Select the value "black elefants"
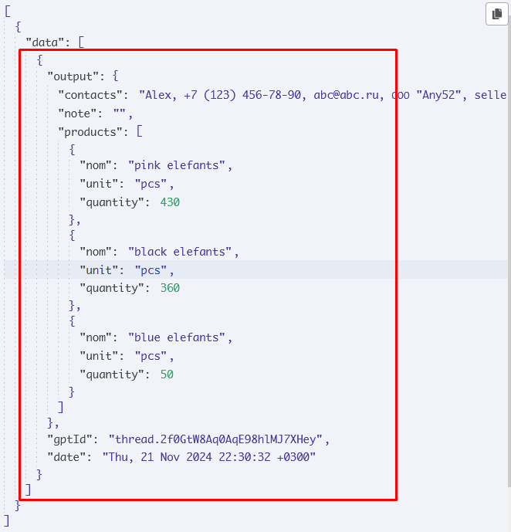This screenshot has height=532, width=511. 180,252
